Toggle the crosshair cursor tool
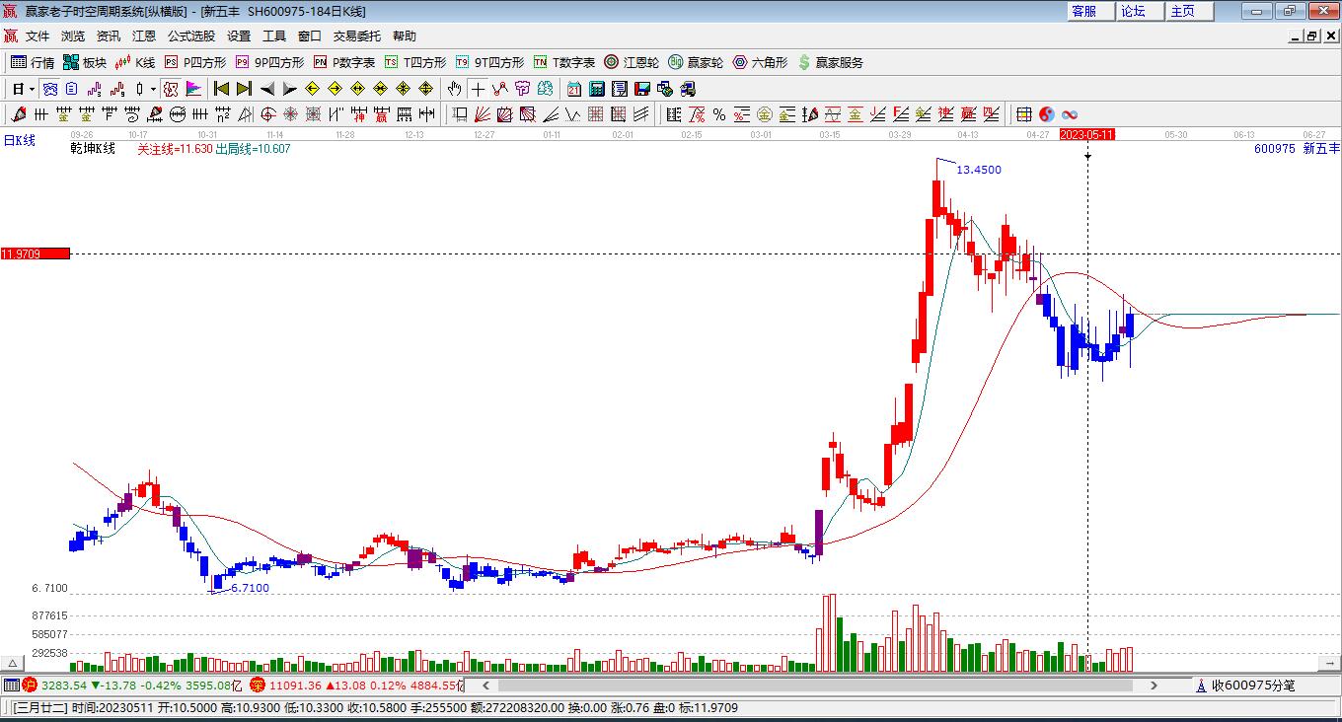This screenshot has height=722, width=1342. click(x=478, y=89)
